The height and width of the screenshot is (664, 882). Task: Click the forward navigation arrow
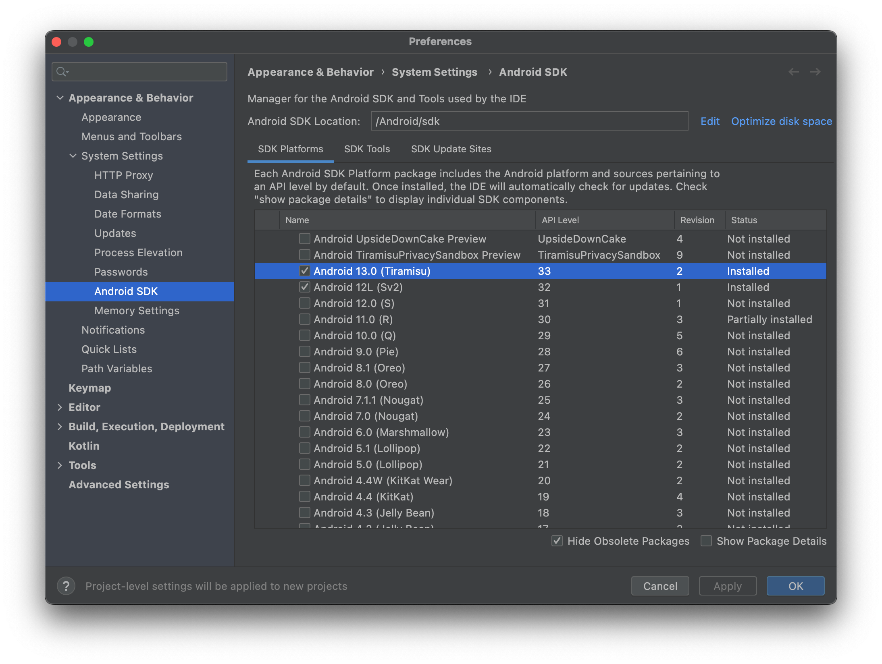815,72
